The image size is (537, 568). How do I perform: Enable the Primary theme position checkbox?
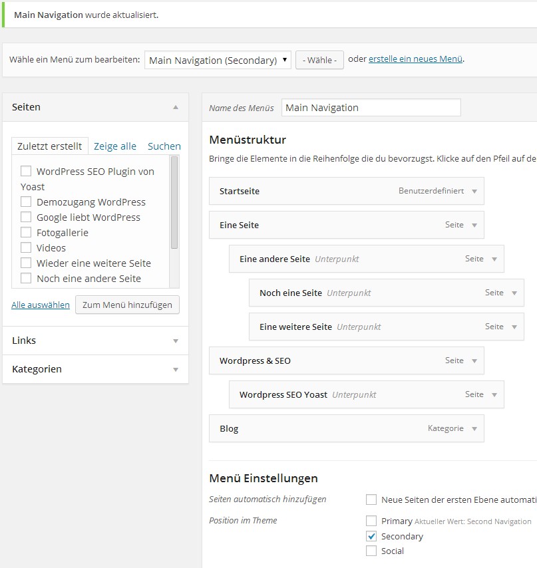[x=371, y=521]
